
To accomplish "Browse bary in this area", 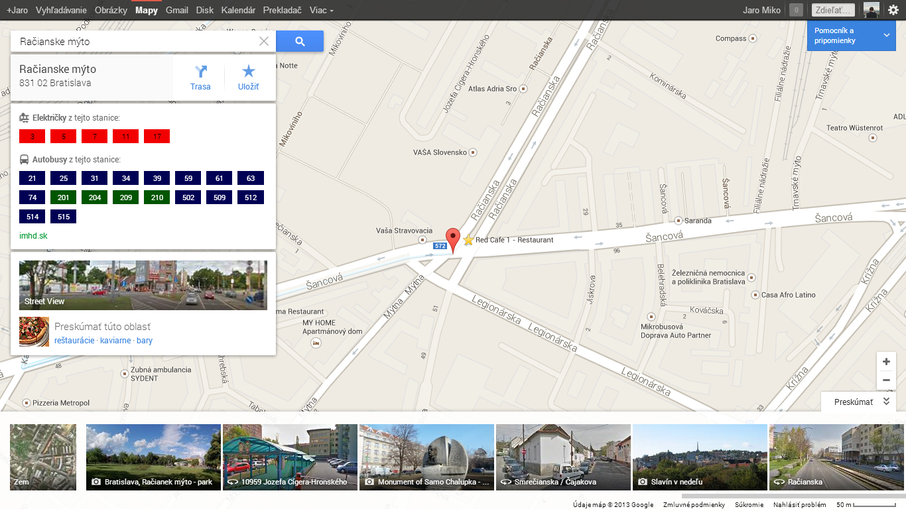I will click(145, 341).
